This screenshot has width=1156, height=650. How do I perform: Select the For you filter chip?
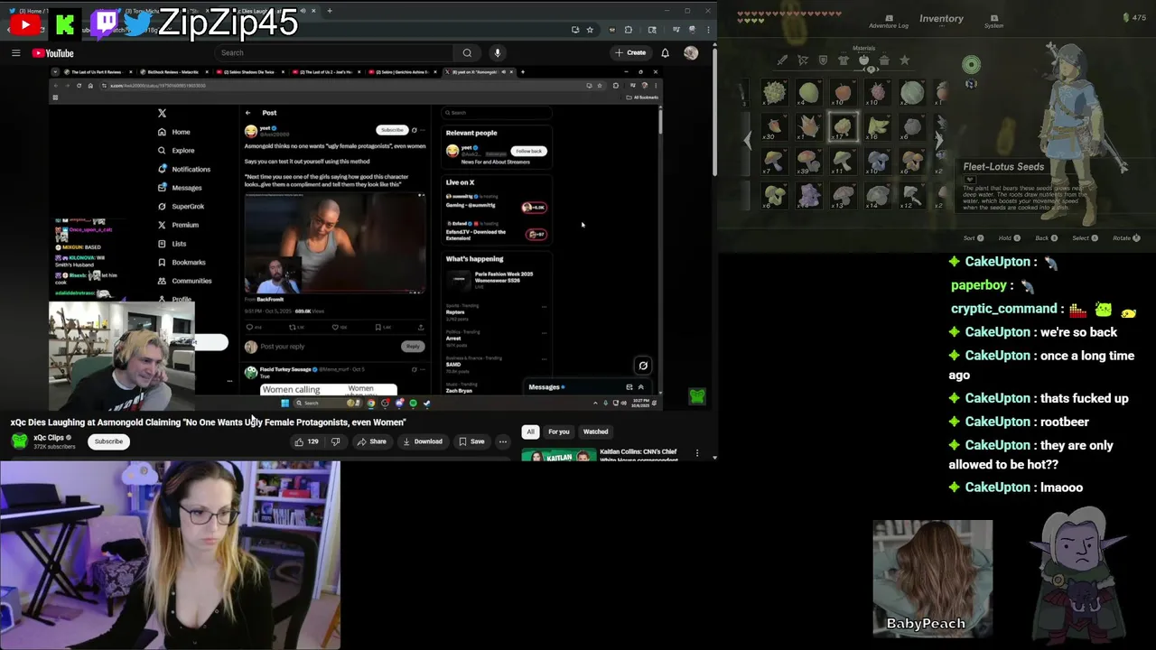pyautogui.click(x=559, y=432)
